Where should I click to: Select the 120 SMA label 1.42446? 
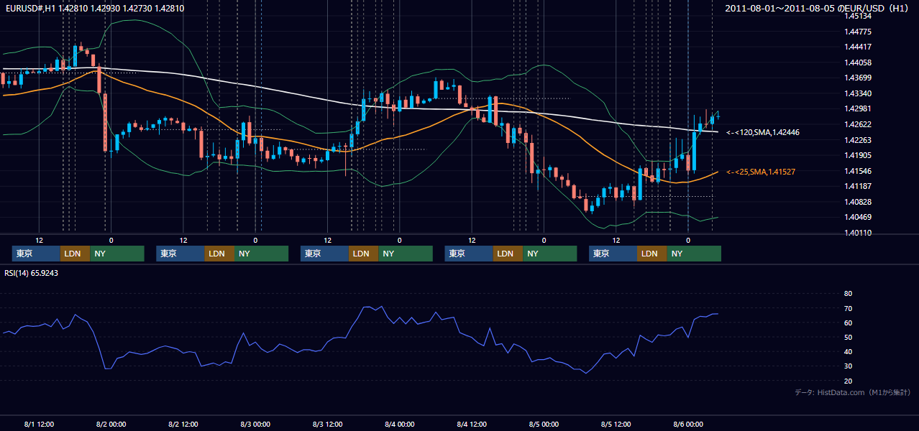[763, 133]
